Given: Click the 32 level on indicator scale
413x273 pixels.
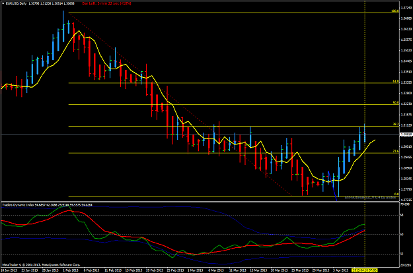Looking at the screenshot, I should click(x=402, y=254).
